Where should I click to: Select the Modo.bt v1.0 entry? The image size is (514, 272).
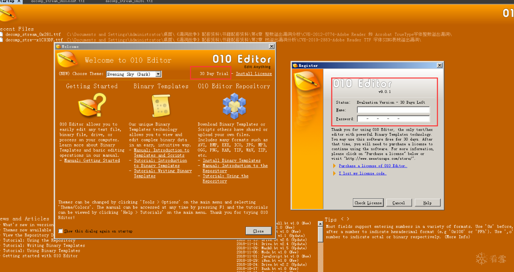pyautogui.click(x=268, y=252)
